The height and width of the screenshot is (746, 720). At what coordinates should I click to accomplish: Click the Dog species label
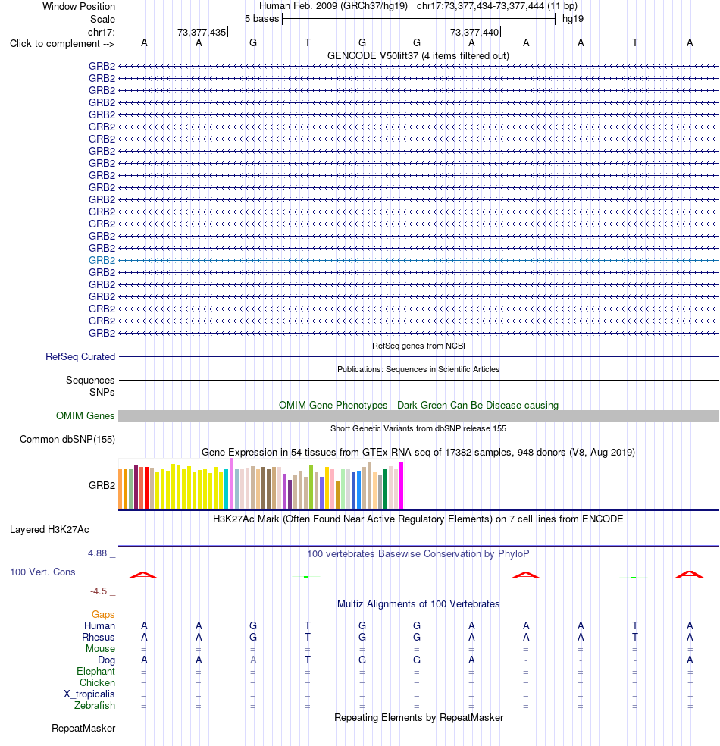[107, 660]
